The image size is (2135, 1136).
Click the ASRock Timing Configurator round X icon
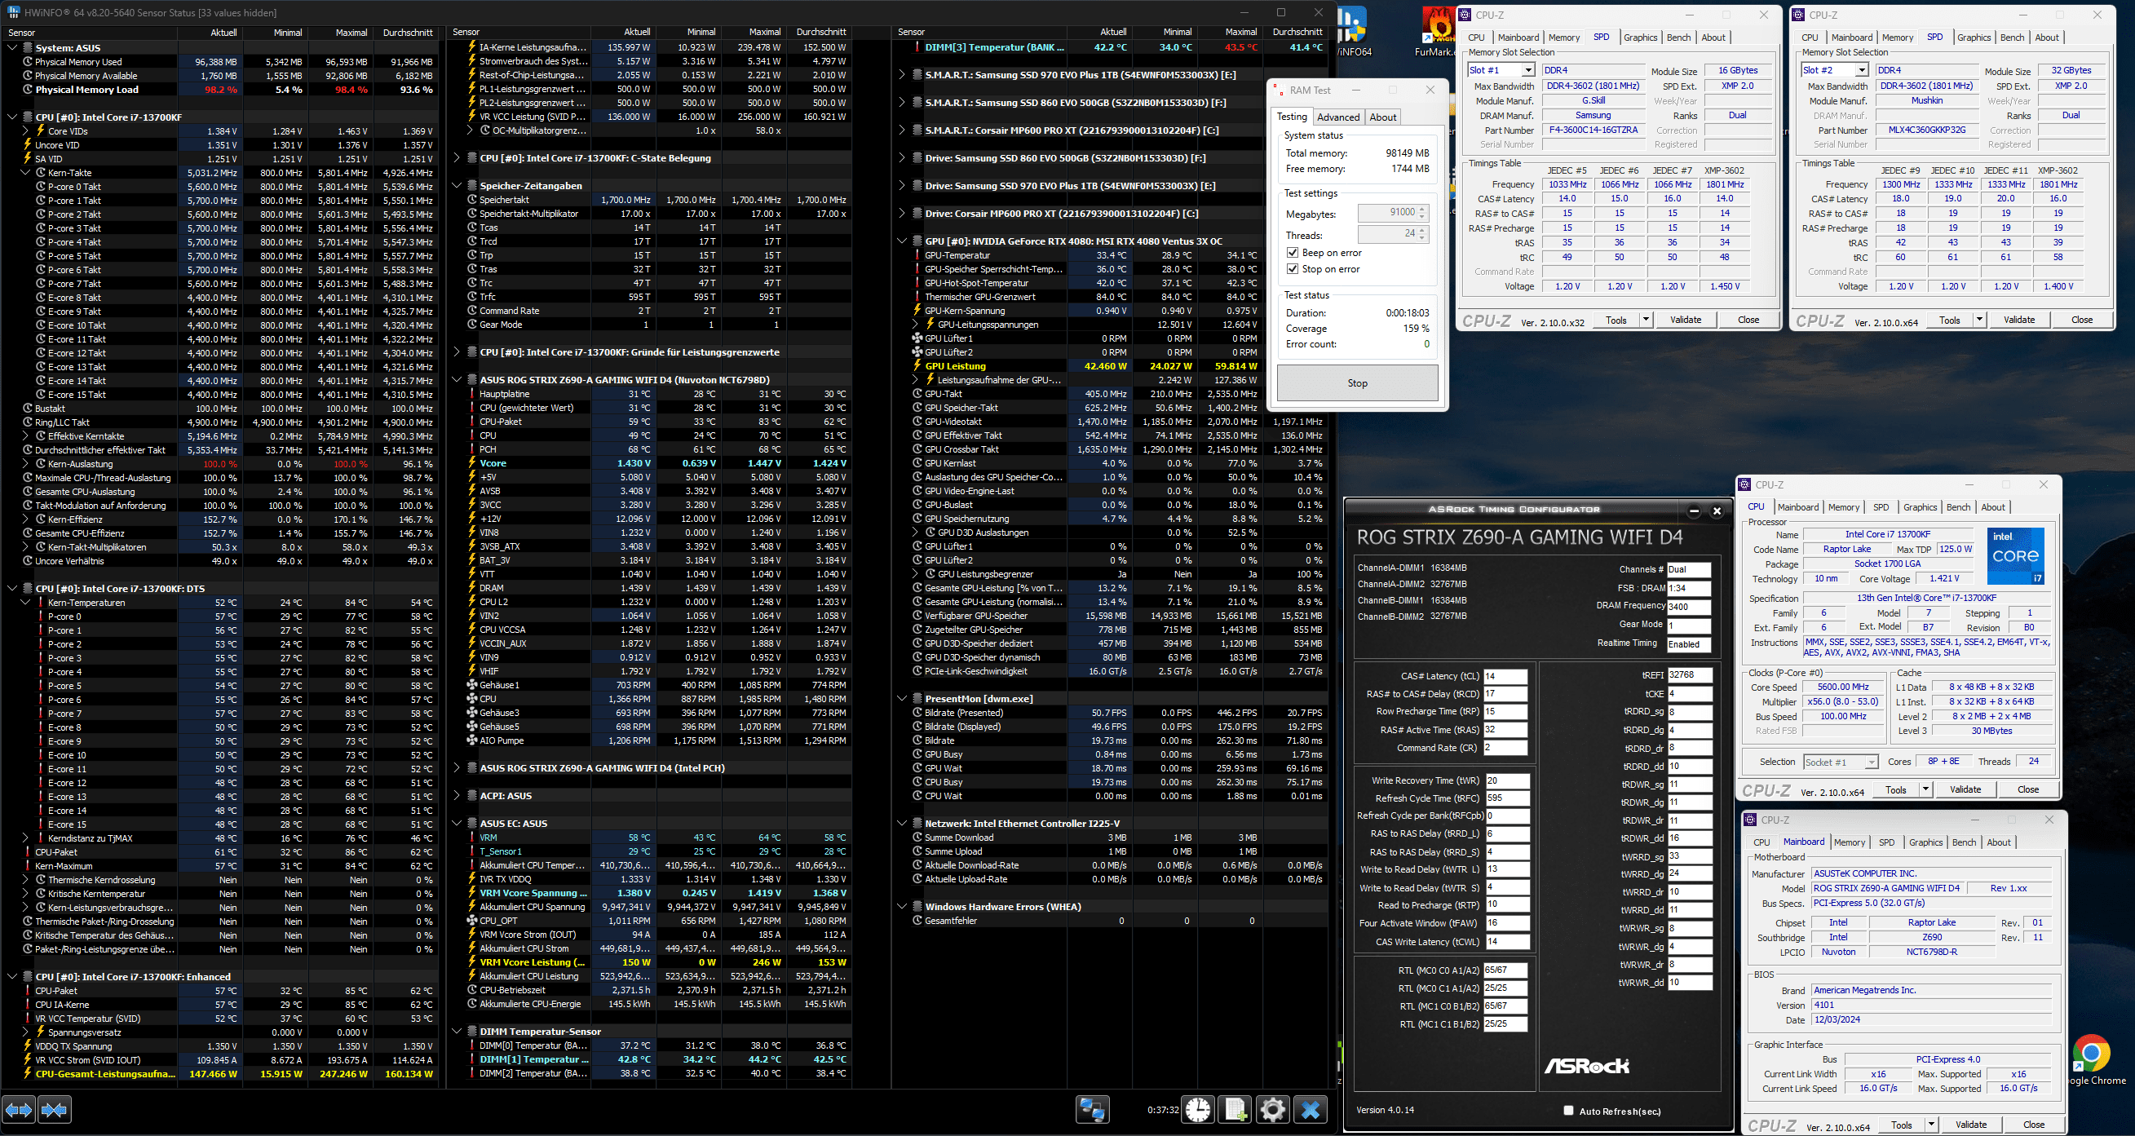click(1717, 511)
